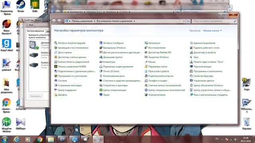The image size is (255, 143).
Task: Click the Панель управления breadcrumb
Action: (x=82, y=21)
